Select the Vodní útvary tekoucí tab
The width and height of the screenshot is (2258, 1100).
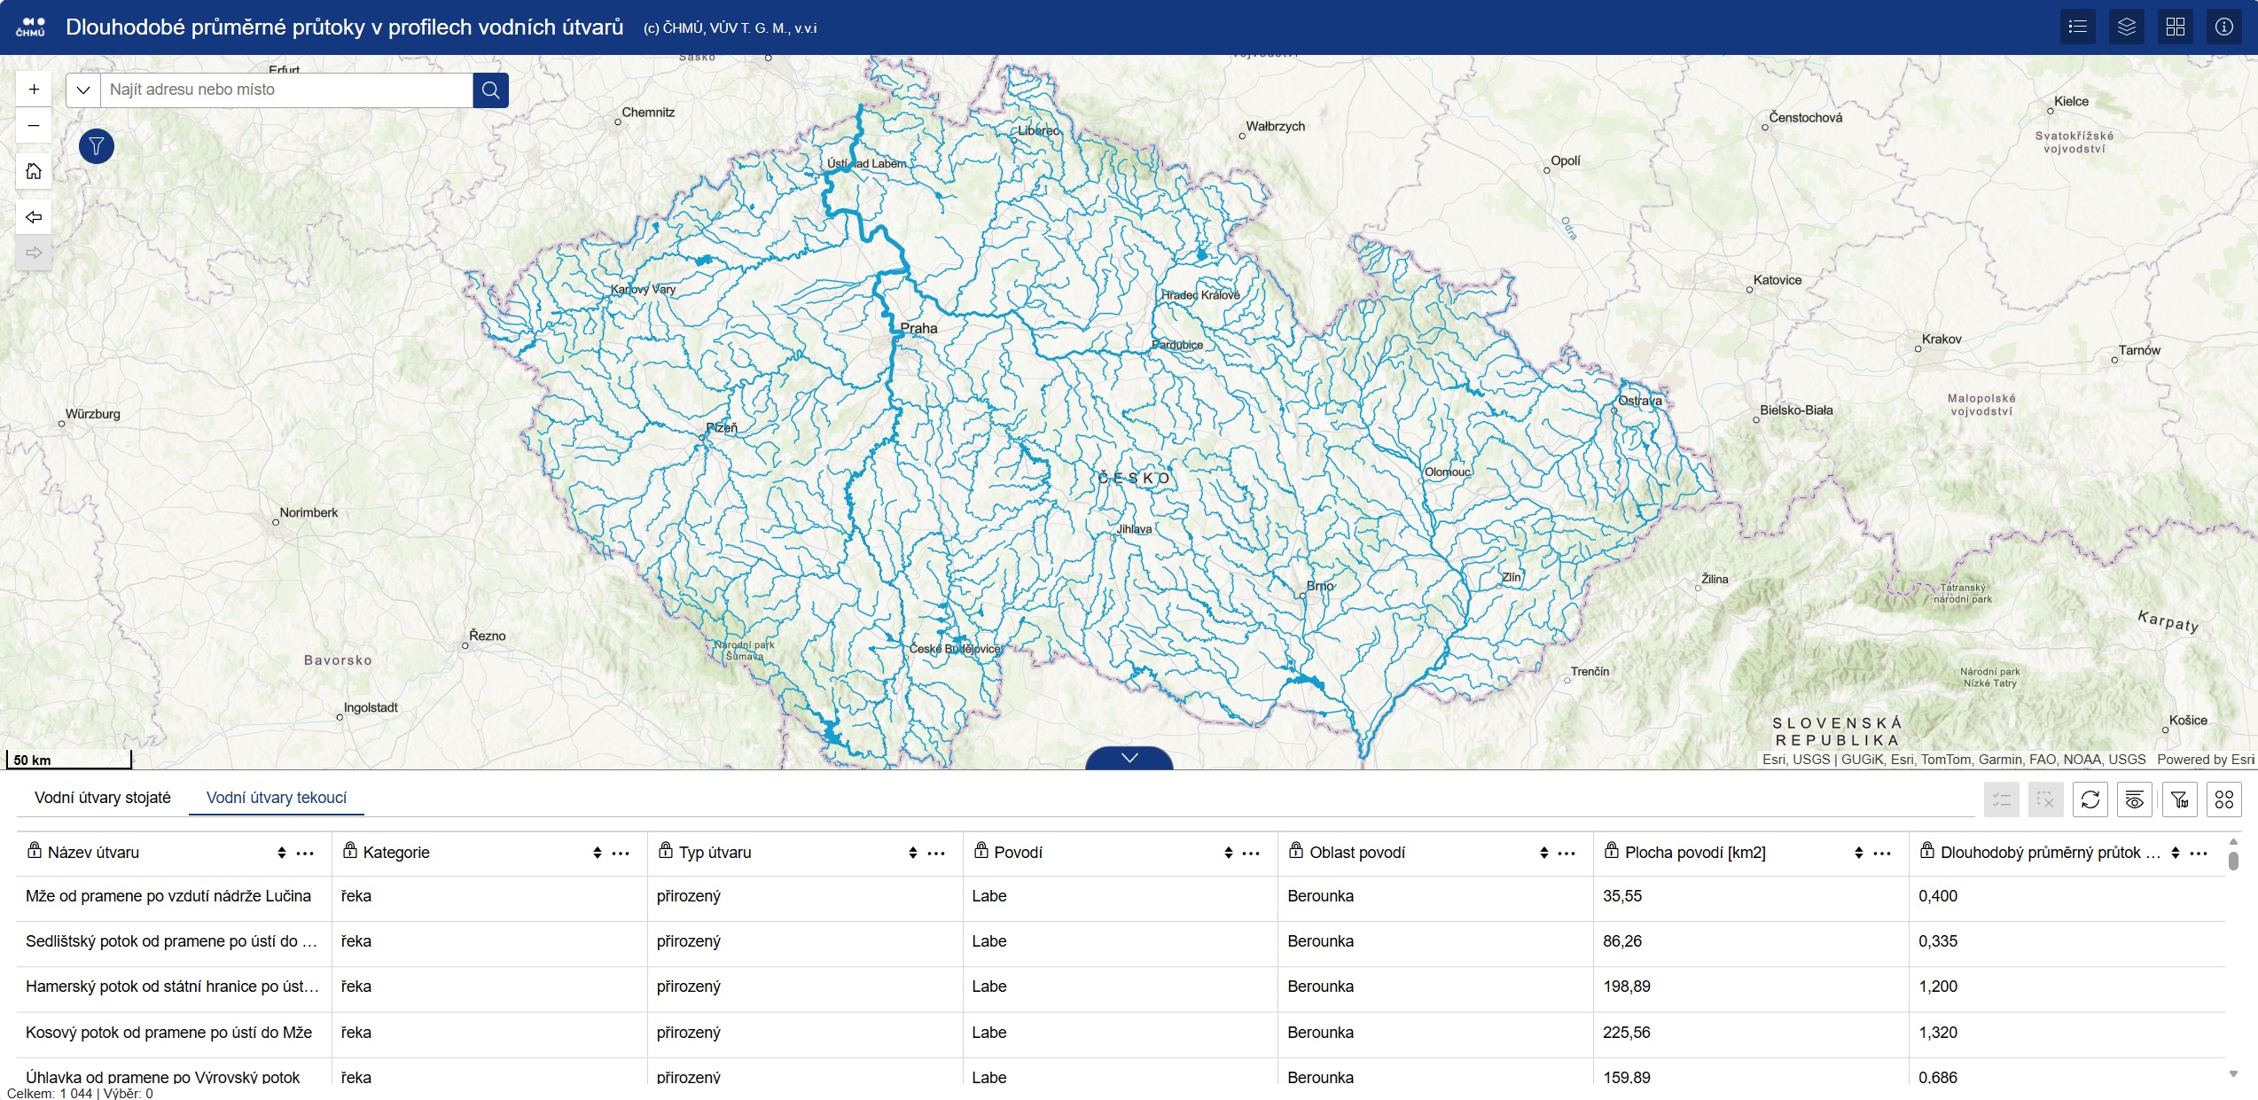[x=275, y=797]
